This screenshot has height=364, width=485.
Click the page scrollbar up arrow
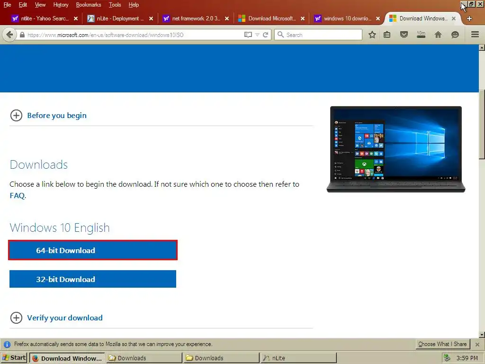point(482,47)
